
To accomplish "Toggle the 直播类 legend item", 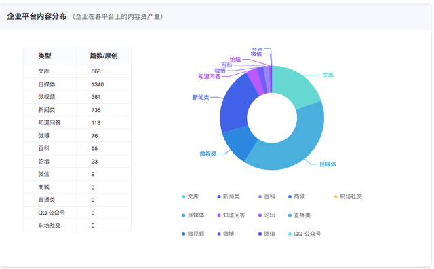I will click(x=299, y=215).
